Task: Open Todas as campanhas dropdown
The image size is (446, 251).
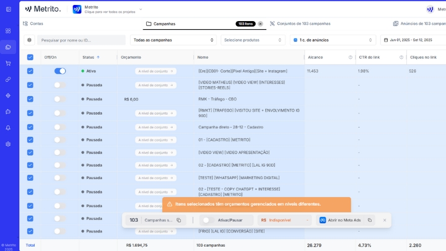Action: (173, 40)
